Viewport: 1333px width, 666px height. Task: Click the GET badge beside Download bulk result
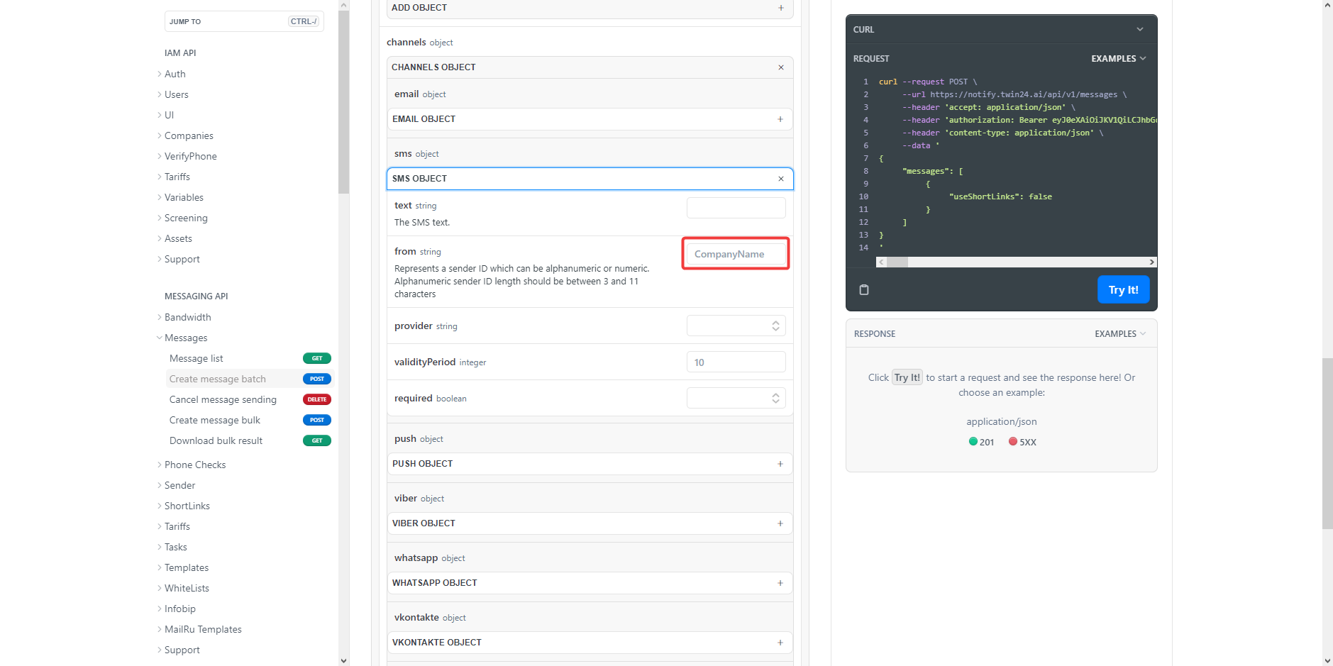[x=317, y=440]
